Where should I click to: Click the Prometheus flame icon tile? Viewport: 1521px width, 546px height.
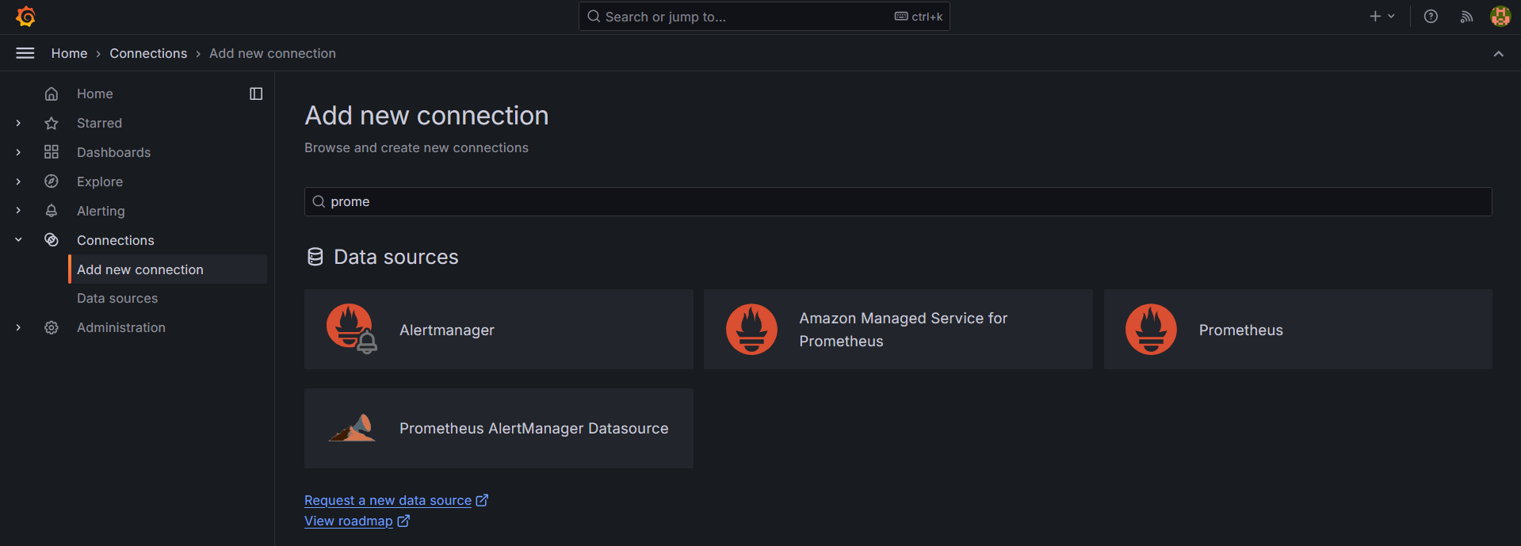point(1151,330)
